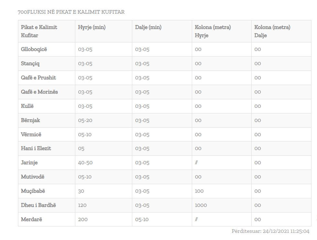Click Dheu i Bardhë's 1000 metre queue cell

(x=201, y=205)
